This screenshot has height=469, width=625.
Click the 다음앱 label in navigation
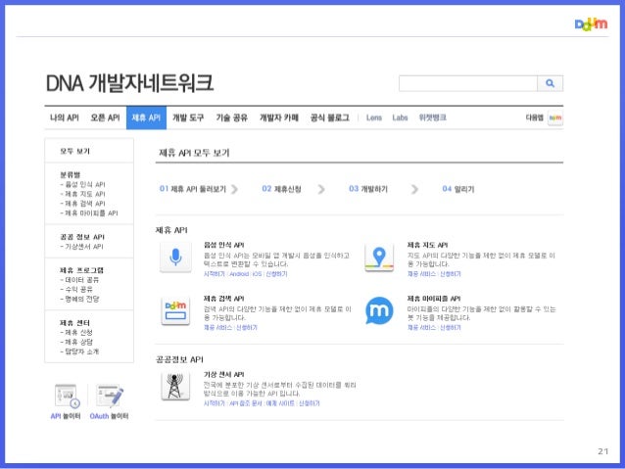(x=535, y=117)
